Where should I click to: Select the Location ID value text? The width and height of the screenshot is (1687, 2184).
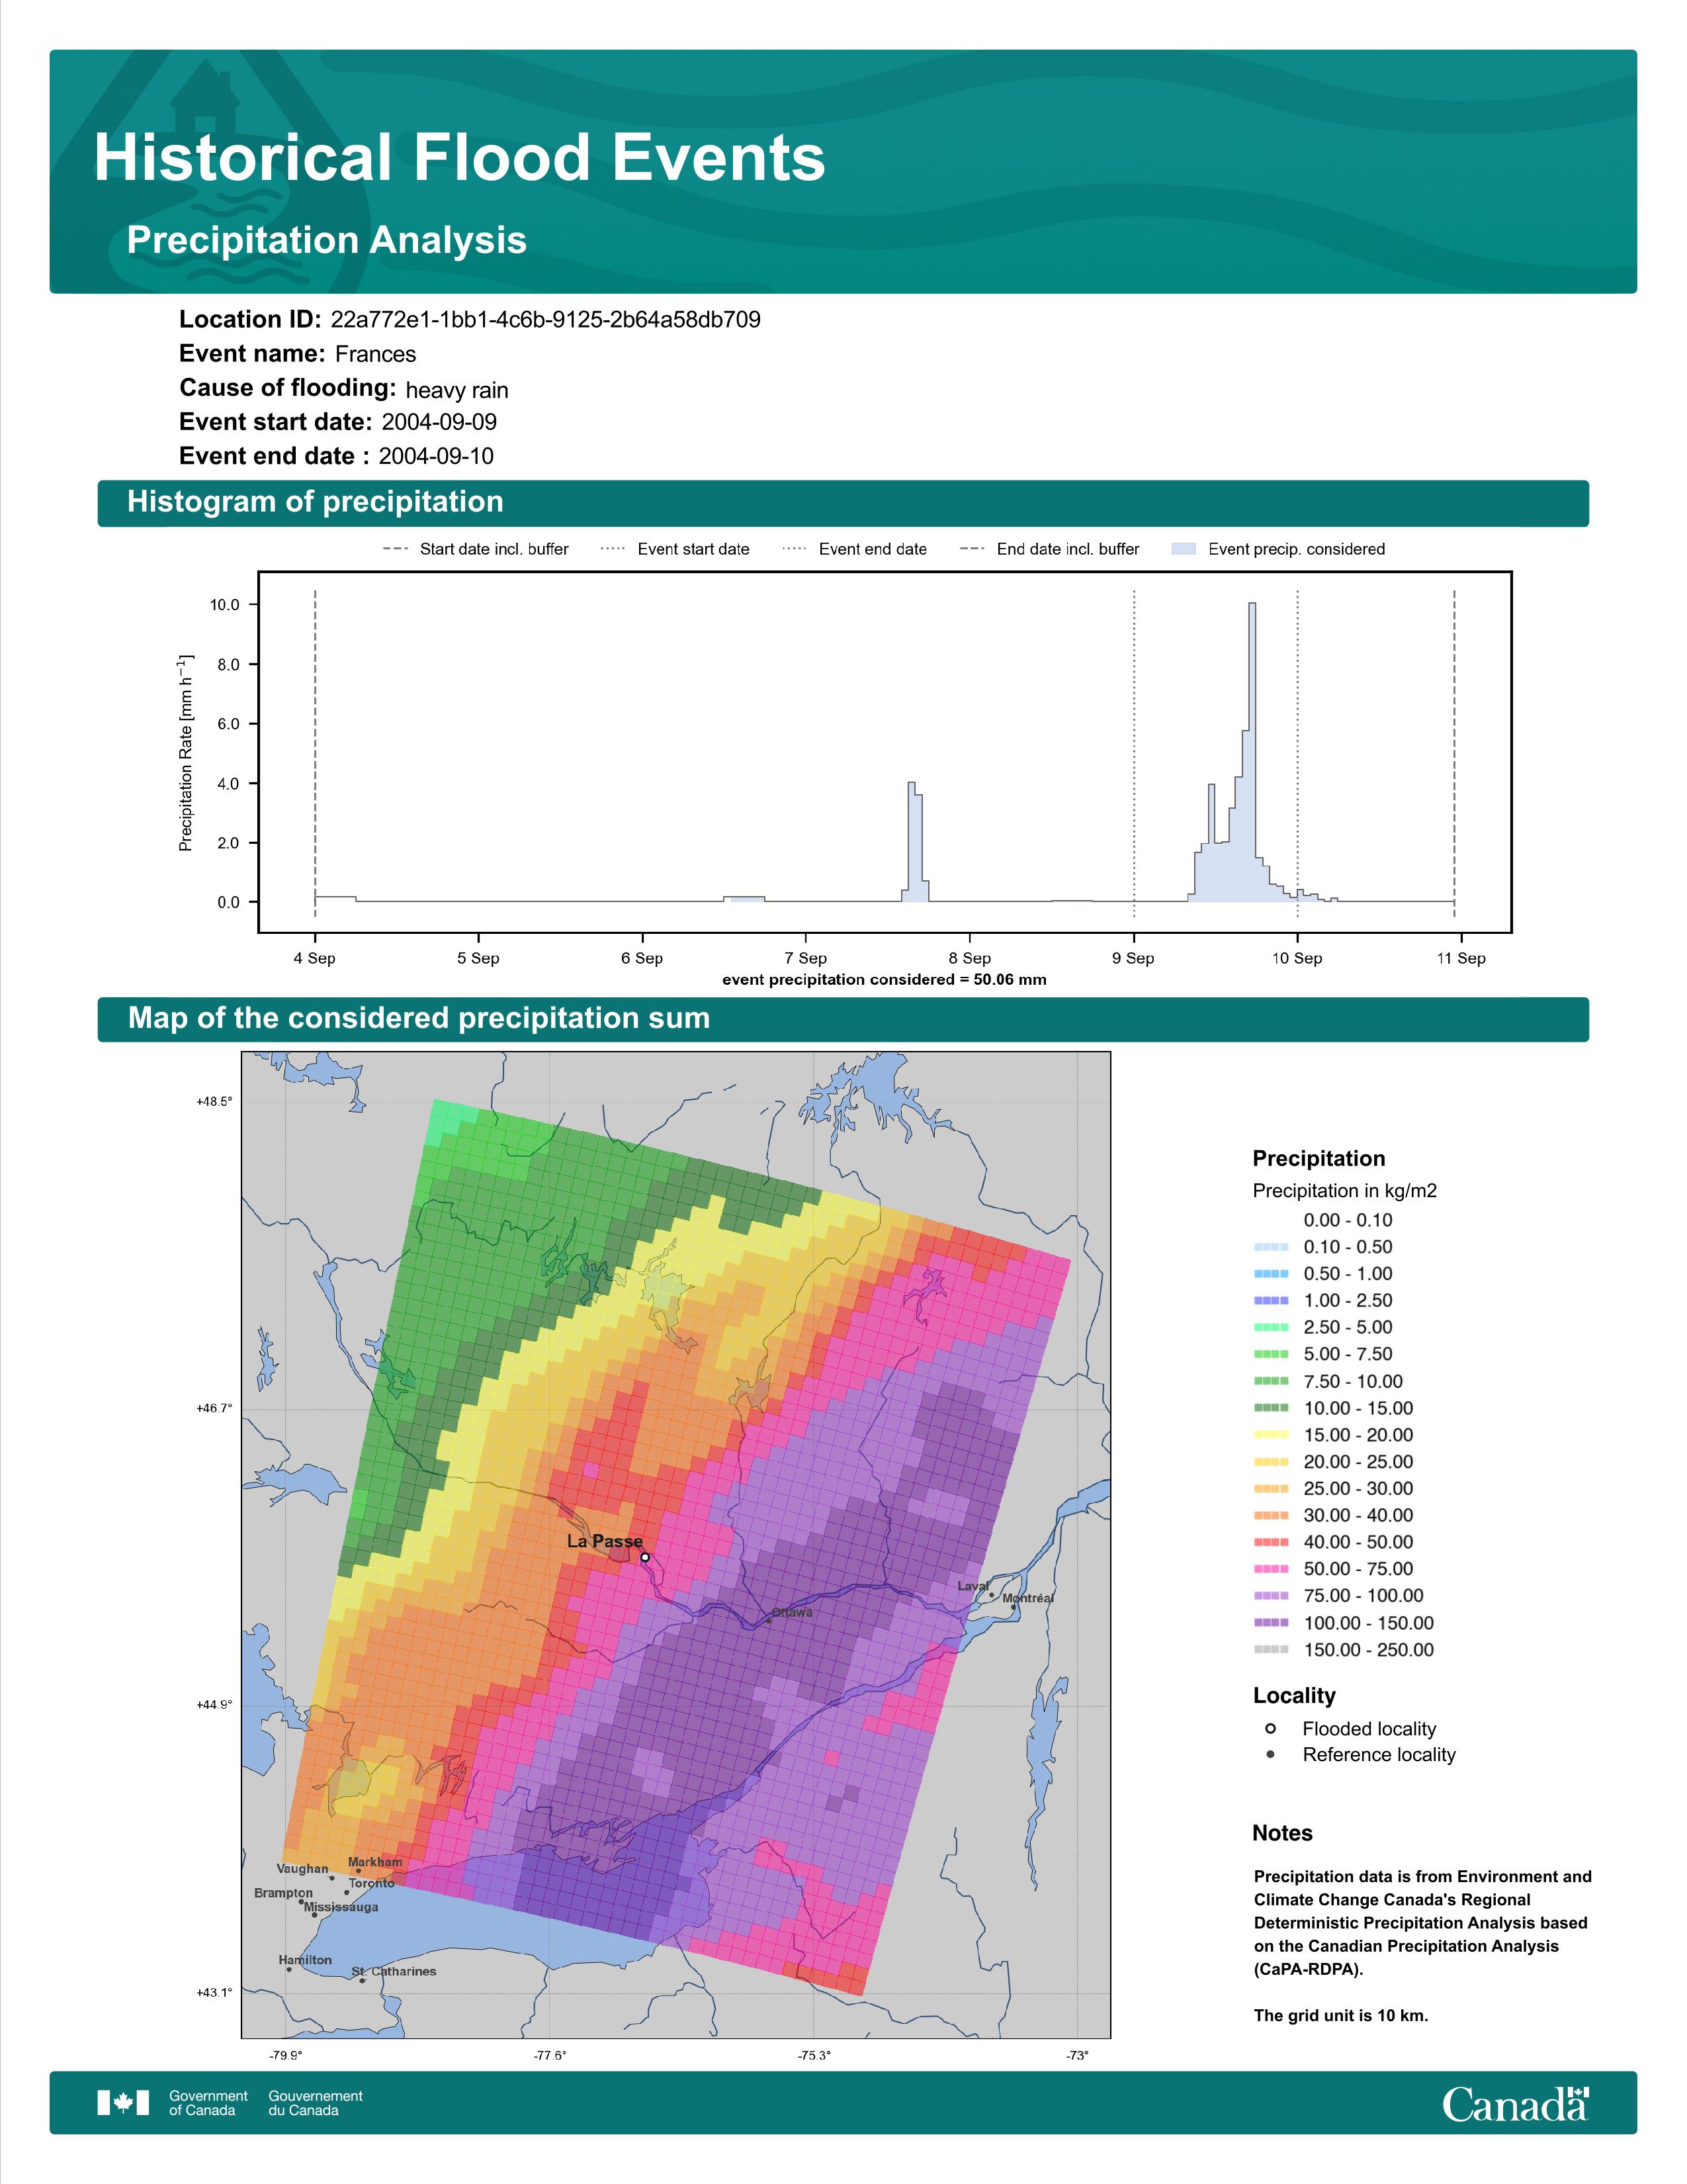pyautogui.click(x=546, y=320)
